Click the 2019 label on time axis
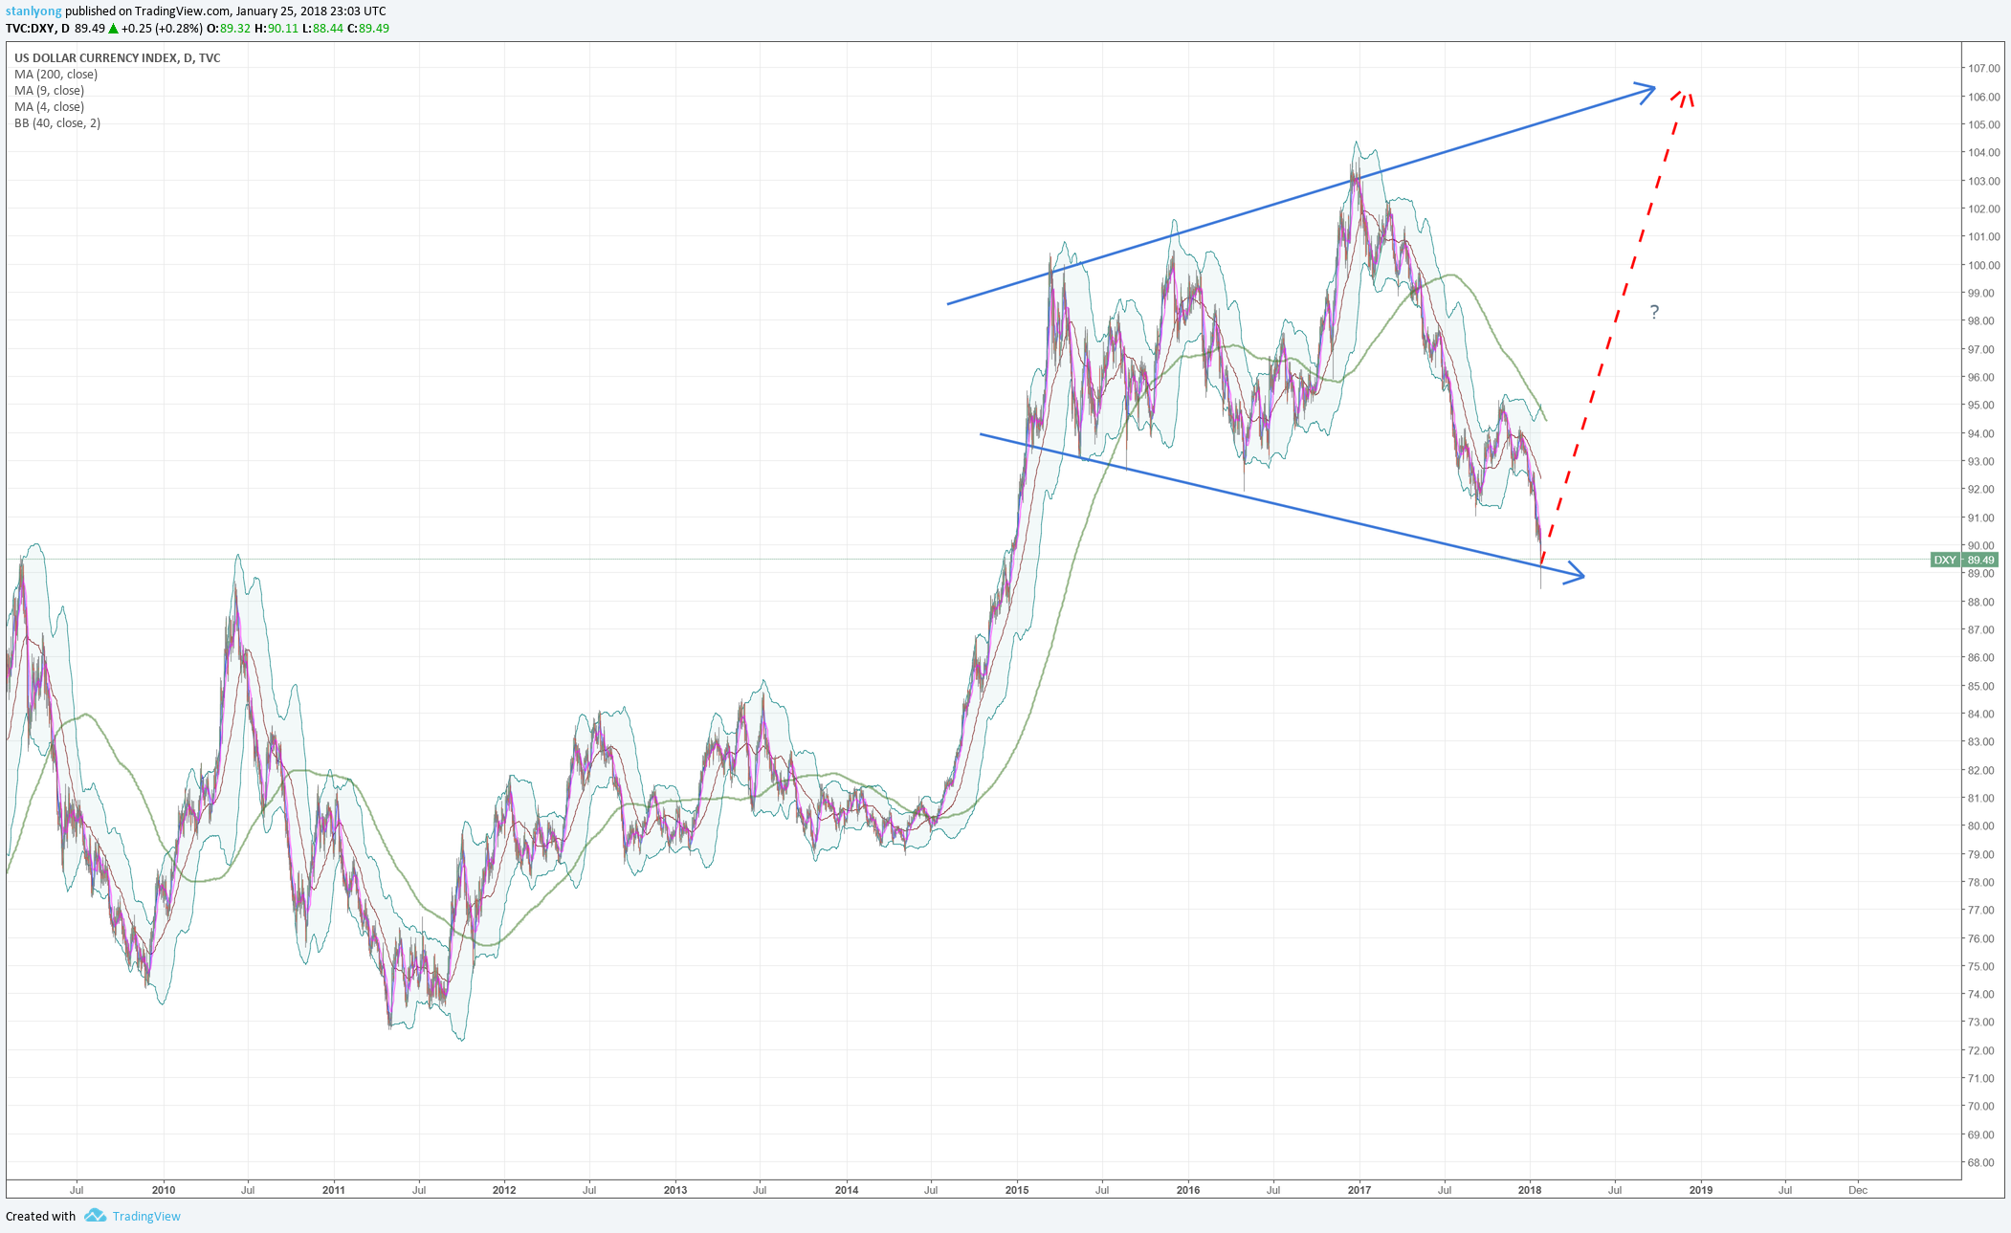2011x1233 pixels. click(x=1701, y=1190)
